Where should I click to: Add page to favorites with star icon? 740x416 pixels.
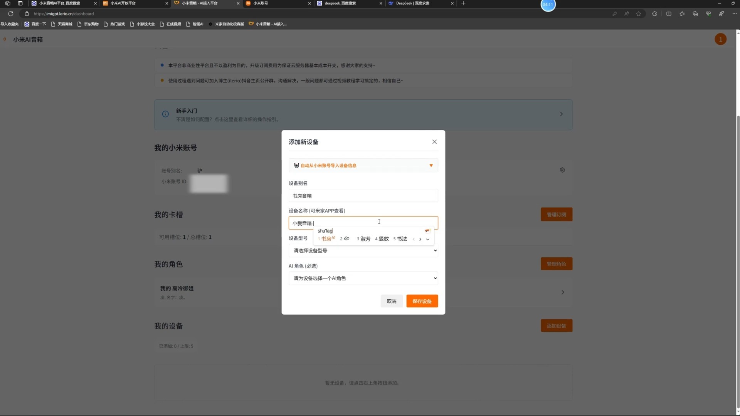[x=639, y=14]
